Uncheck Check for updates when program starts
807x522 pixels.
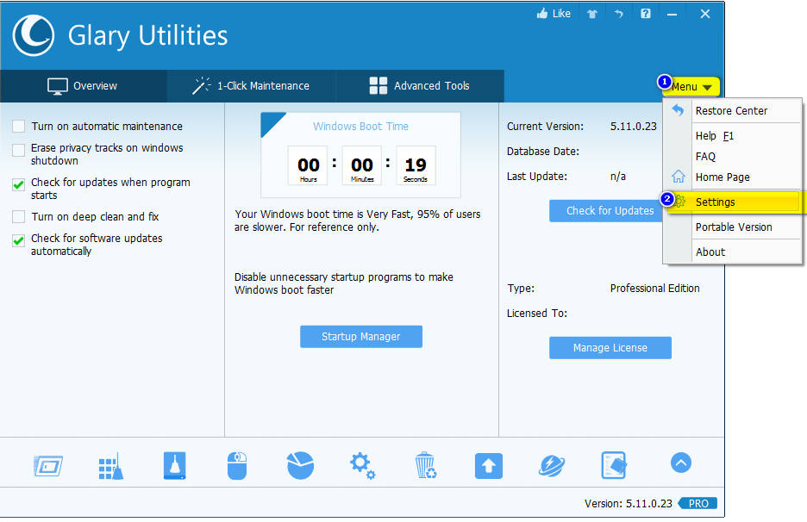click(x=19, y=183)
